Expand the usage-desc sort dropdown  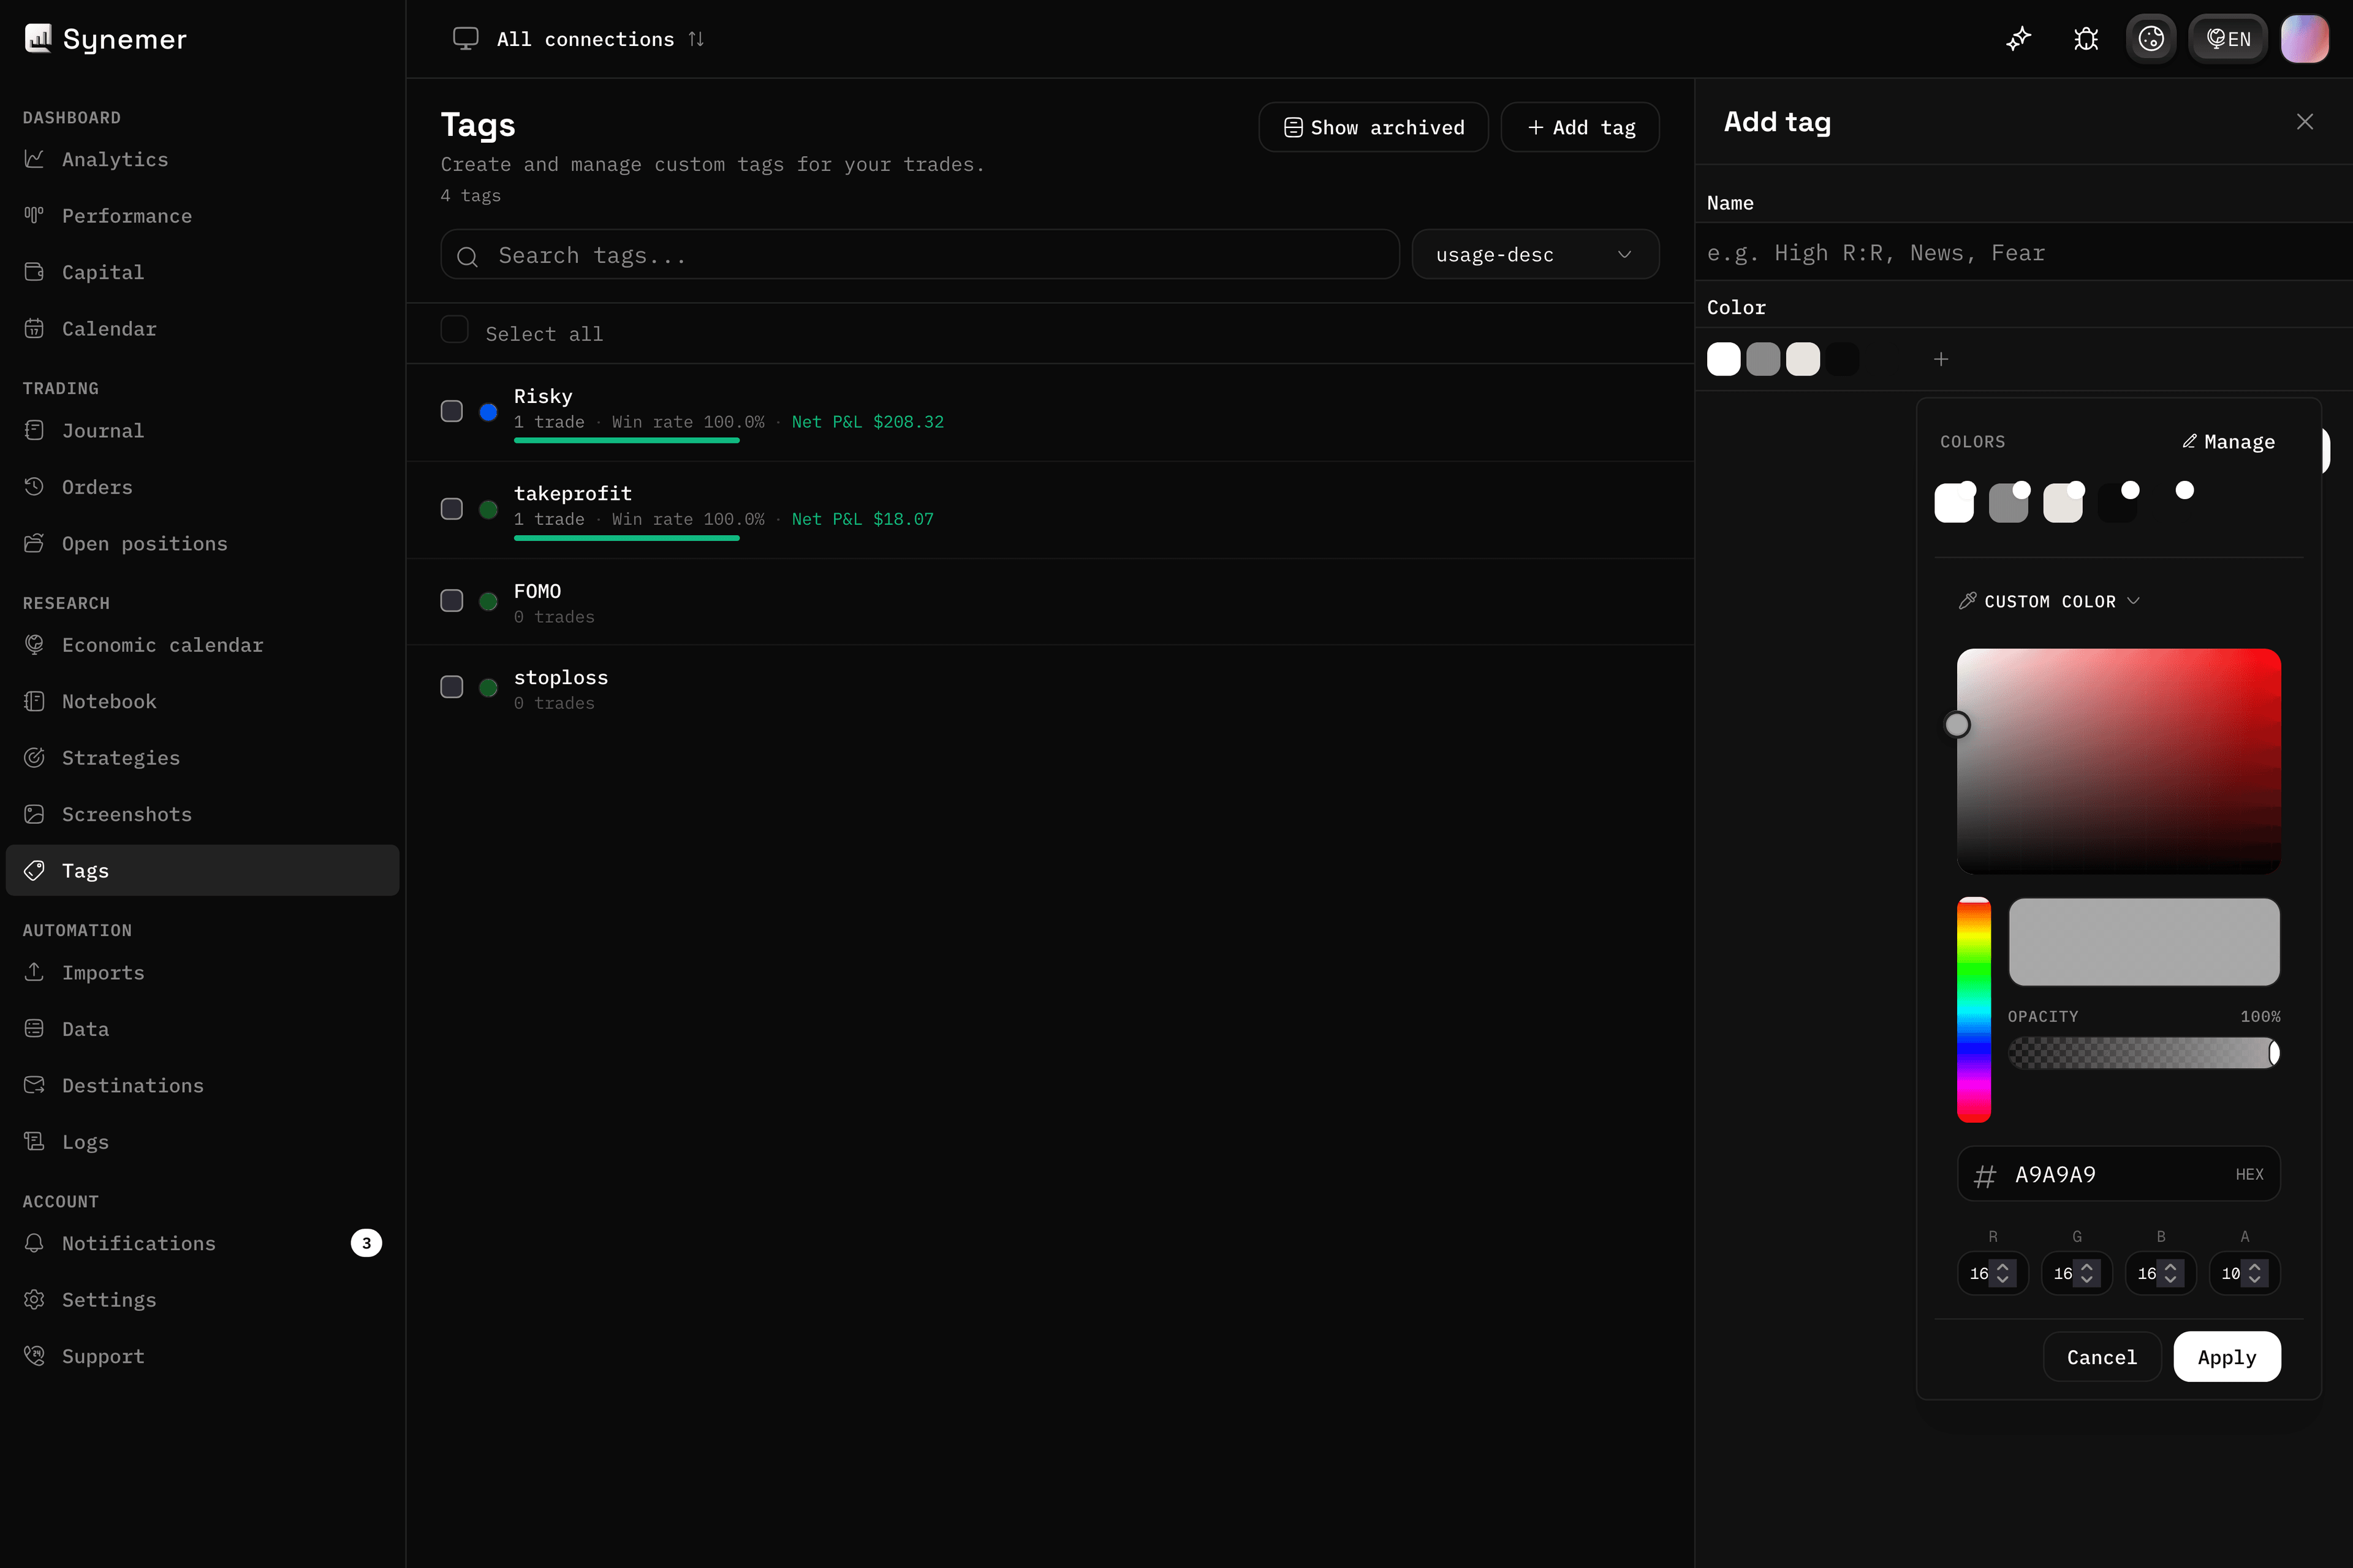click(x=1534, y=255)
